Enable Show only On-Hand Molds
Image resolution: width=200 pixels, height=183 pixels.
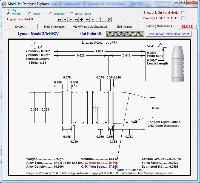pos(183,13)
